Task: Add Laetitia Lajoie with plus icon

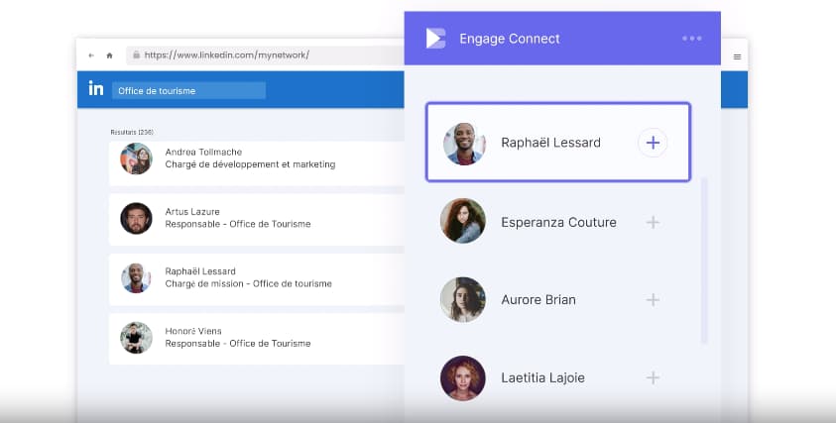Action: (653, 377)
